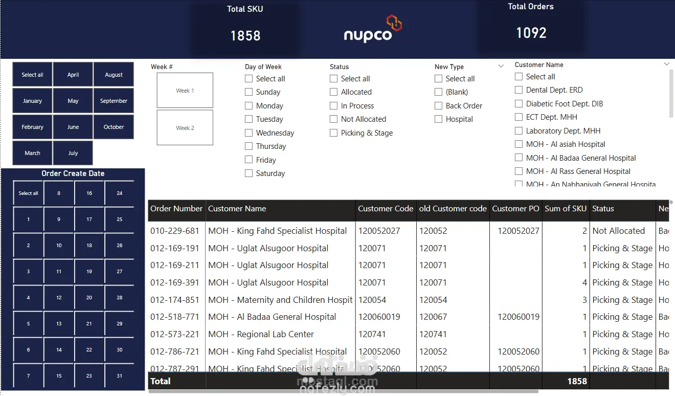Click the nupco logo
Image resolution: width=675 pixels, height=396 pixels.
pyautogui.click(x=372, y=29)
